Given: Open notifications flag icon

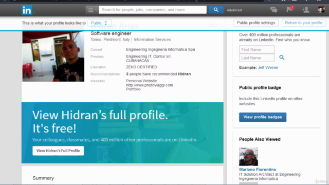Looking at the screenshot, I should (290, 9).
